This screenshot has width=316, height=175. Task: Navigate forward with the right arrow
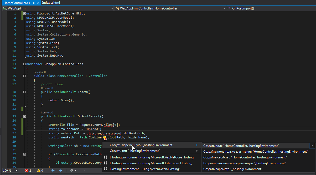60,171
